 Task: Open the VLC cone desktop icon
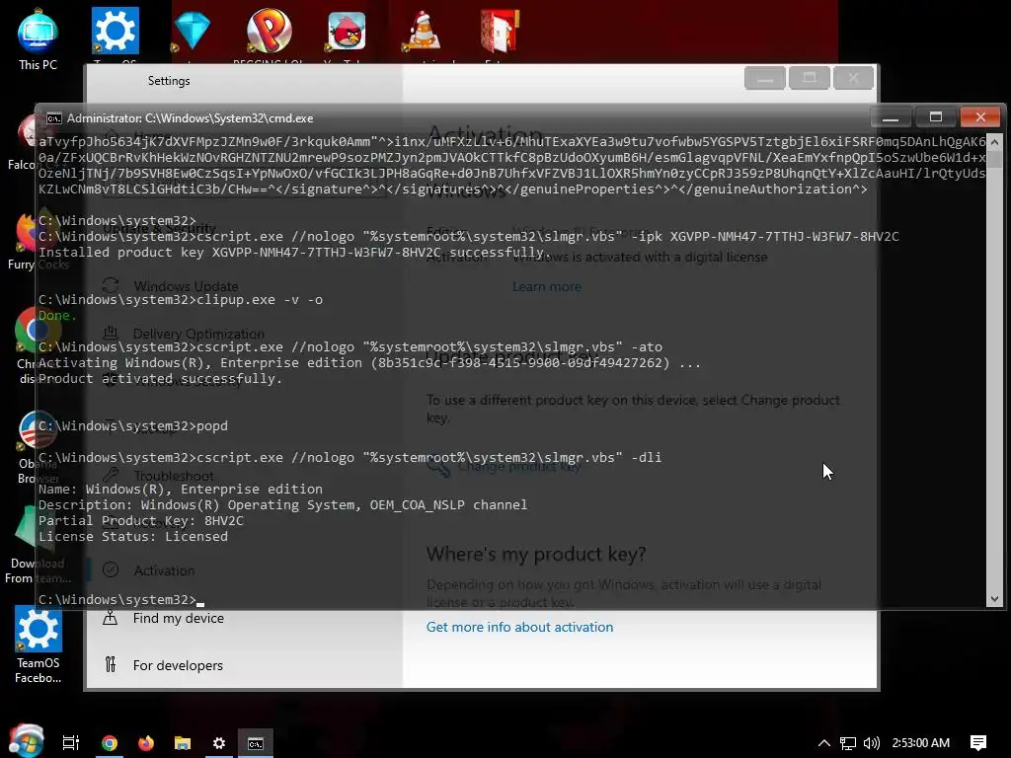424,31
